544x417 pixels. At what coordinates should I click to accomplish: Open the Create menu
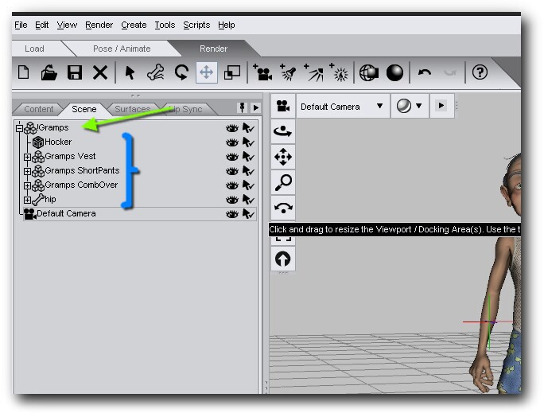click(x=134, y=25)
